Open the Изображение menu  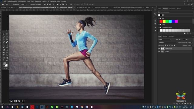pyautogui.click(x=22, y=1)
